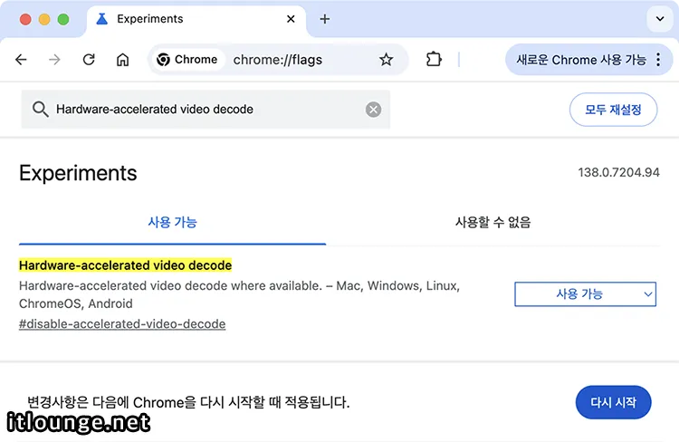Open the 사용 가능 dropdown for video decode
The width and height of the screenshot is (679, 442).
click(x=585, y=294)
